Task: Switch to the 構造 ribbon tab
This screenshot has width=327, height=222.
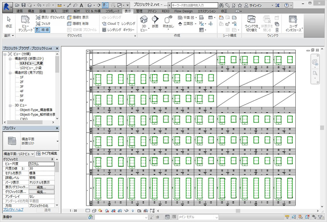Action: pyautogui.click(x=31, y=11)
